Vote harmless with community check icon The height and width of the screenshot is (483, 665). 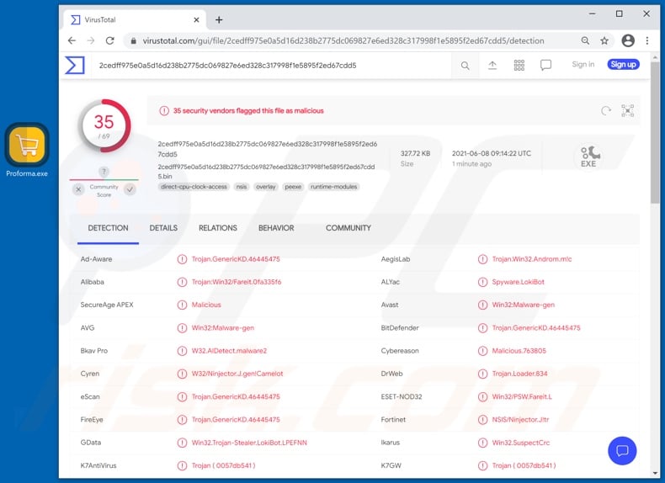tap(130, 189)
